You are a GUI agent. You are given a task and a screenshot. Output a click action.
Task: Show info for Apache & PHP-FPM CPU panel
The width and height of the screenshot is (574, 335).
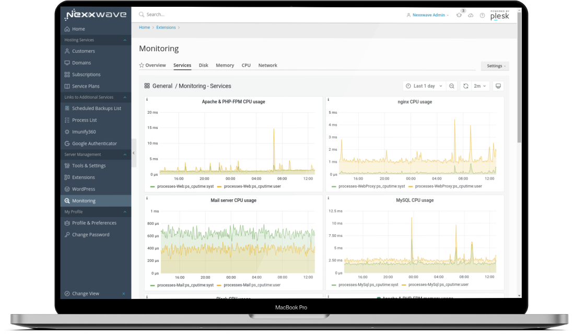click(147, 100)
